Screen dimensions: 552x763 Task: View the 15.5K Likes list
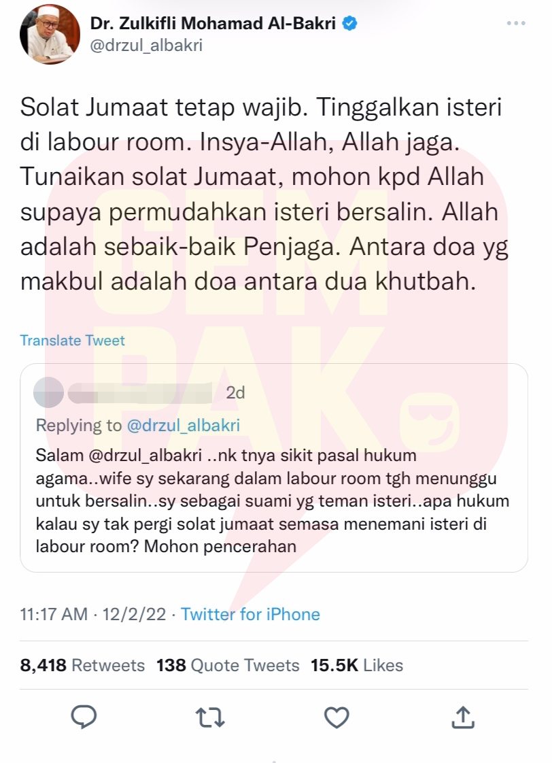[x=357, y=665]
